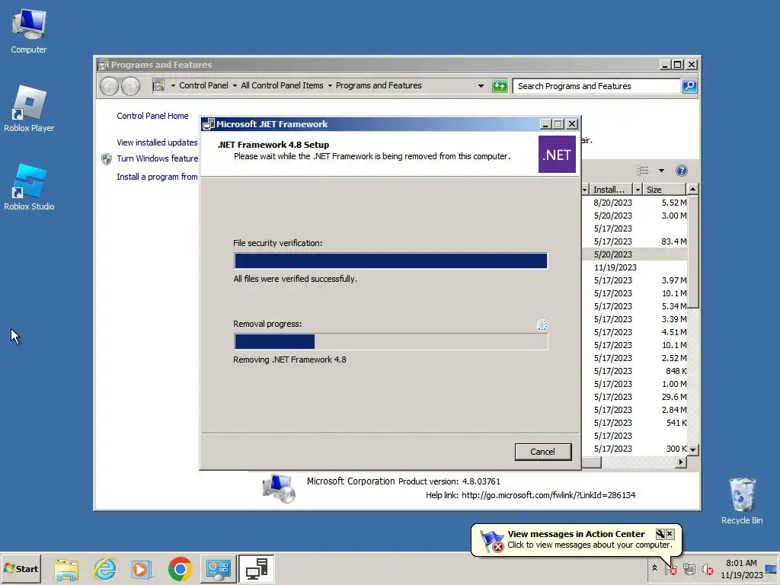Click Programs and Features breadcrumb
The width and height of the screenshot is (780, 585).
tap(379, 85)
